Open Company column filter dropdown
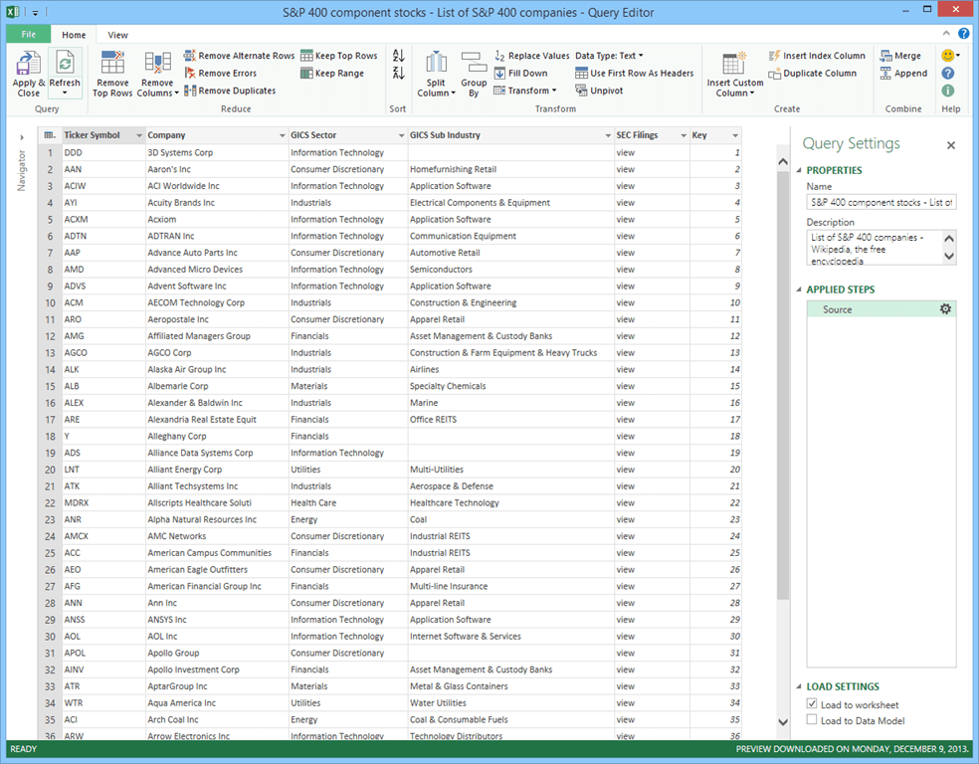The width and height of the screenshot is (979, 764). [x=283, y=135]
